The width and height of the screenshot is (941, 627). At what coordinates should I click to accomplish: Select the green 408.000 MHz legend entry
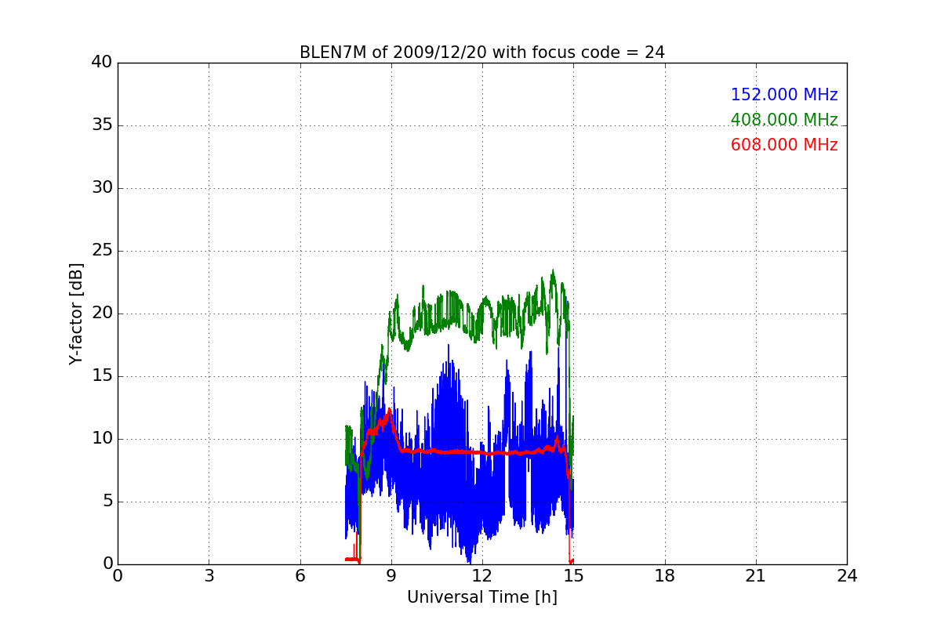click(x=784, y=120)
